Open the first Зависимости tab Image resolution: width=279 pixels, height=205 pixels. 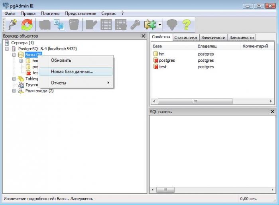coord(213,37)
